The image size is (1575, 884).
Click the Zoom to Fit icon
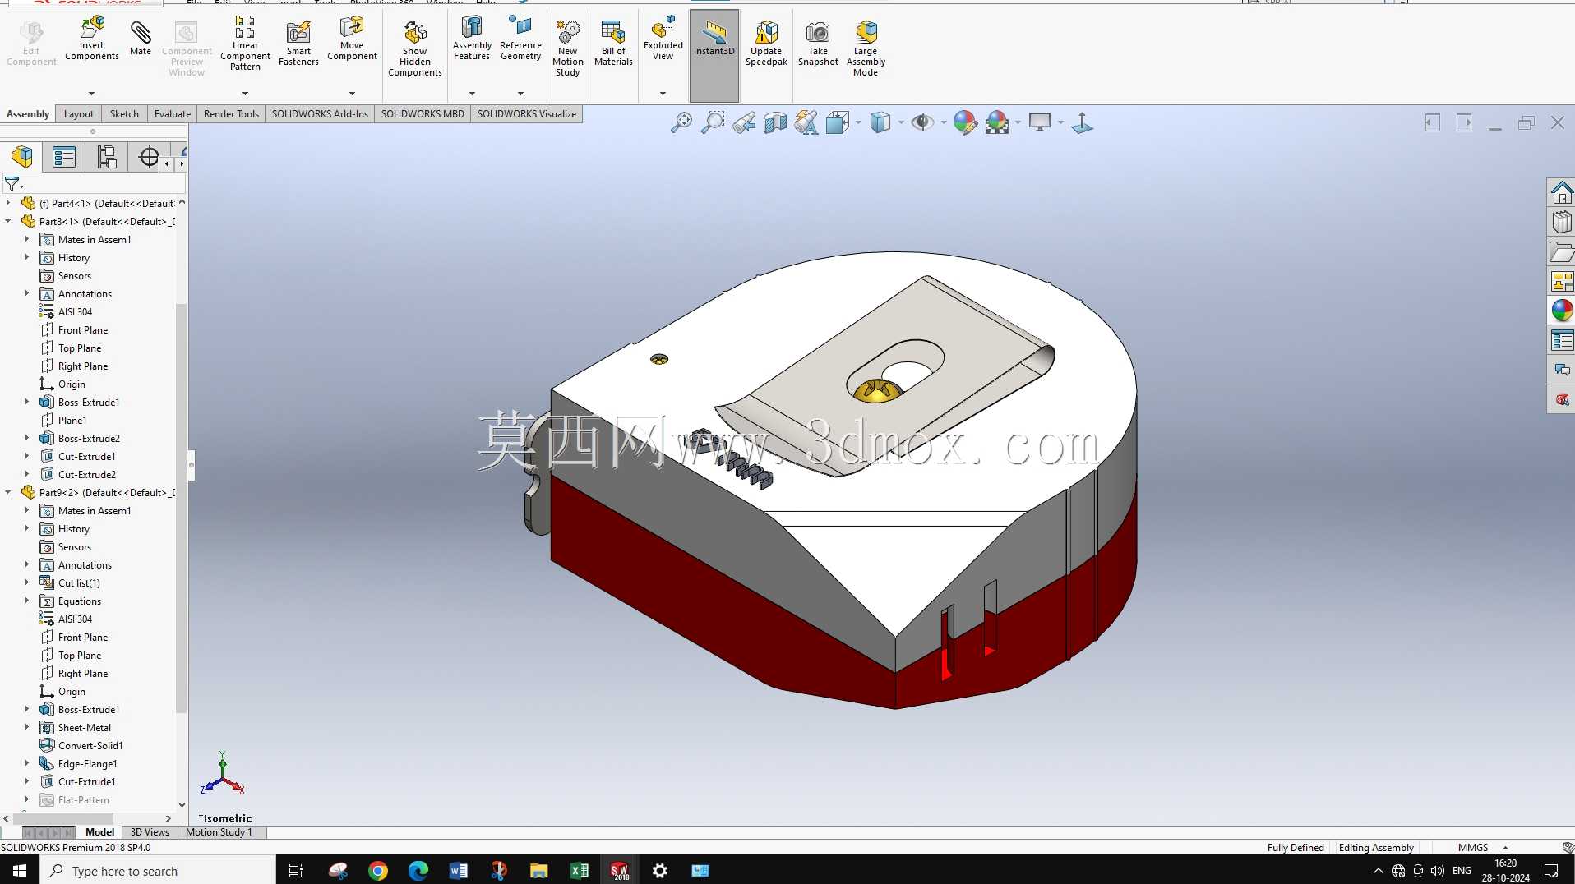681,123
